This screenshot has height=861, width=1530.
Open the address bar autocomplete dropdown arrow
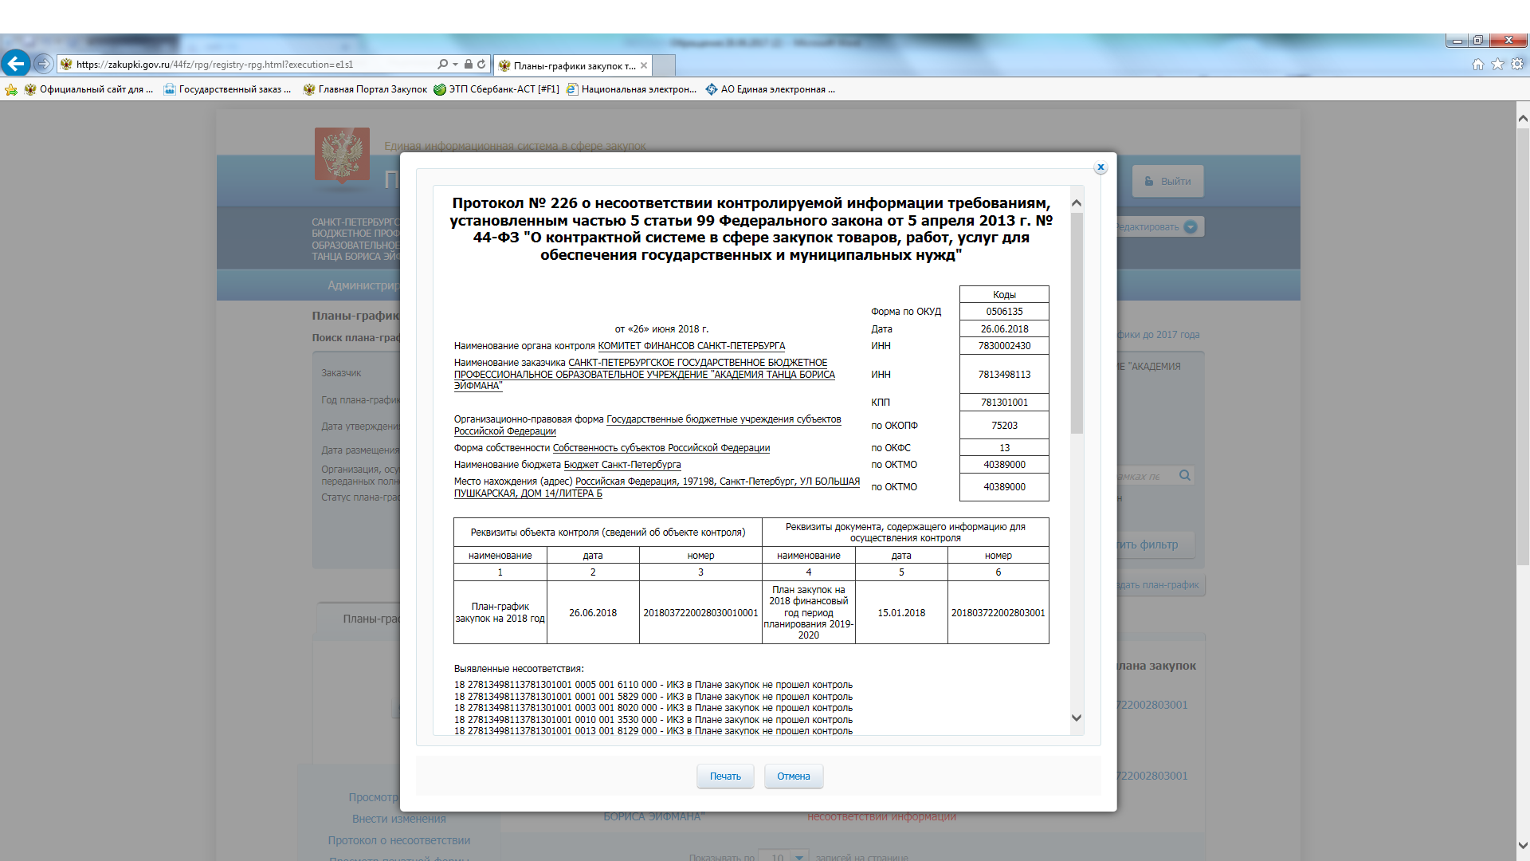tap(455, 65)
